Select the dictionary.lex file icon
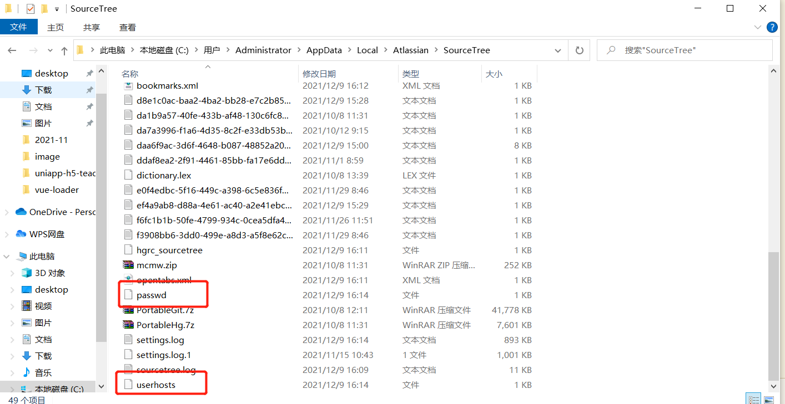 click(x=128, y=176)
